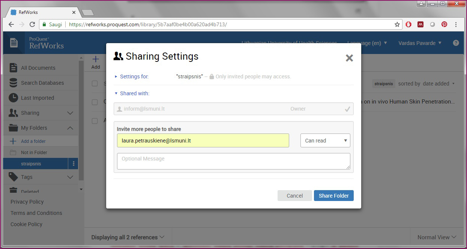
Task: Bookmark page with the star icon
Action: [x=397, y=24]
